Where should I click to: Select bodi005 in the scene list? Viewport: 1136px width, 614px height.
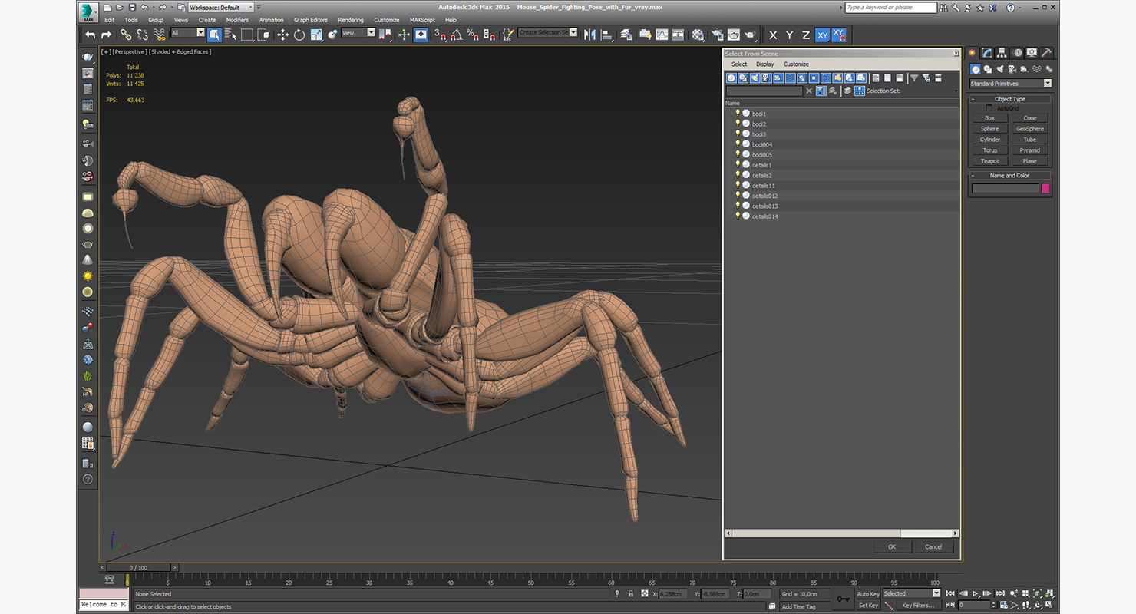coord(762,154)
